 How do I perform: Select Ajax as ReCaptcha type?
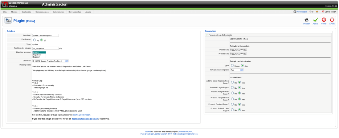tap(242, 65)
